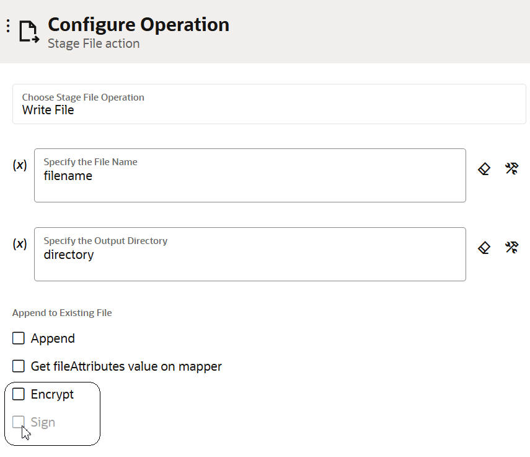Screen dimensions: 530x457
Task: Open expression tools icon for File Name
Action: (x=511, y=168)
